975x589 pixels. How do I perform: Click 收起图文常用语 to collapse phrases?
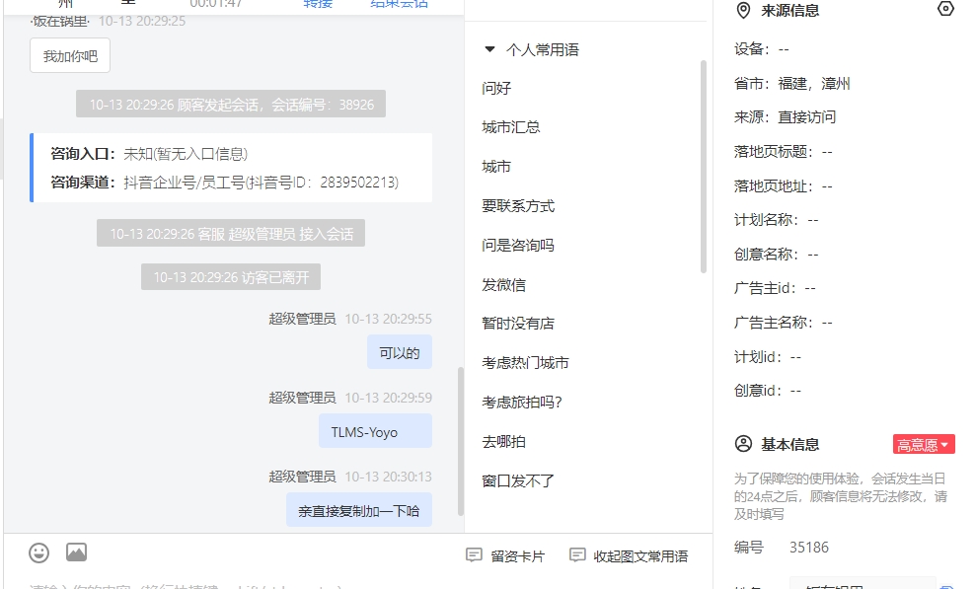[x=629, y=556]
